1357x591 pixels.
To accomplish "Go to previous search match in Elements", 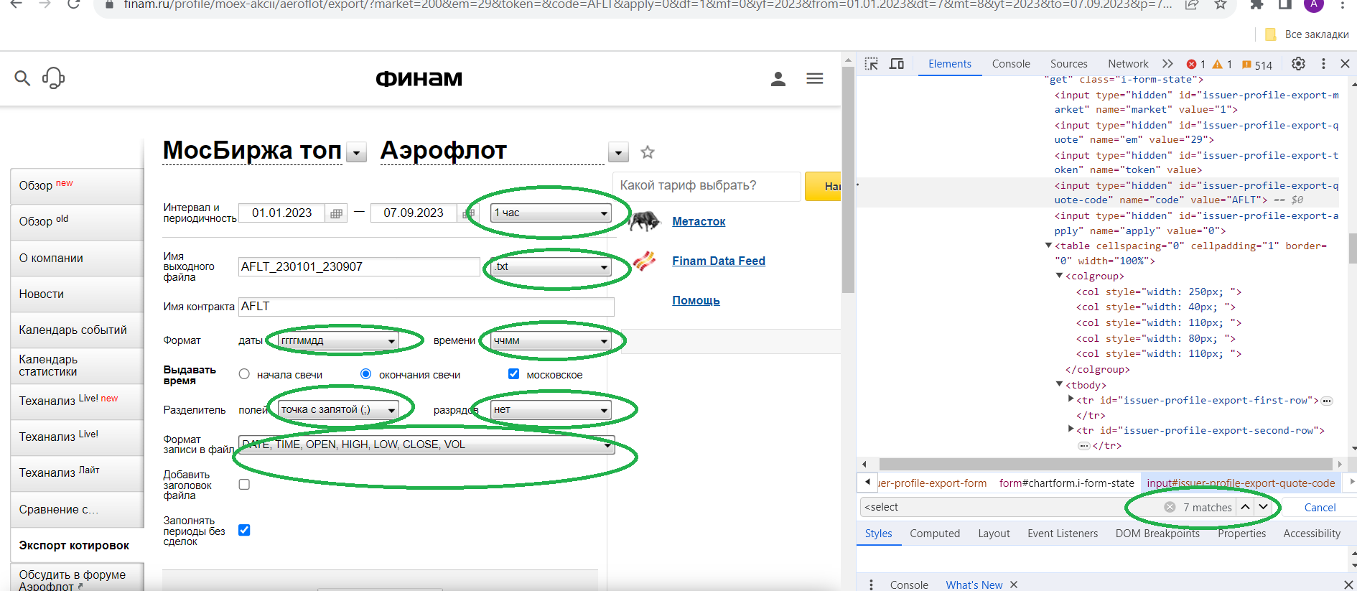I will (1245, 507).
